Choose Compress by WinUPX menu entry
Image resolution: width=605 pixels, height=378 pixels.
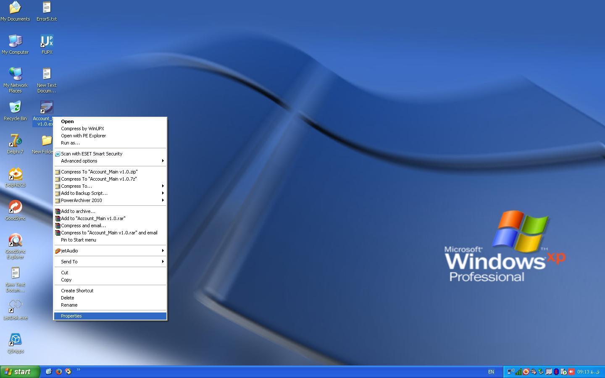click(82, 129)
